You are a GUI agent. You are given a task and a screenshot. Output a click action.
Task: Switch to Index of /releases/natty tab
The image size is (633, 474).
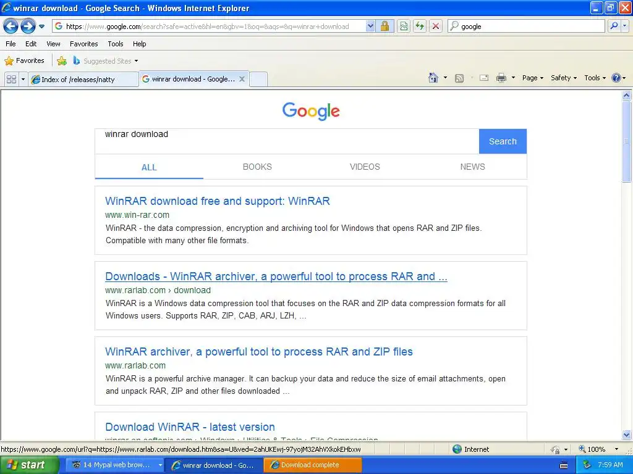[x=83, y=80]
